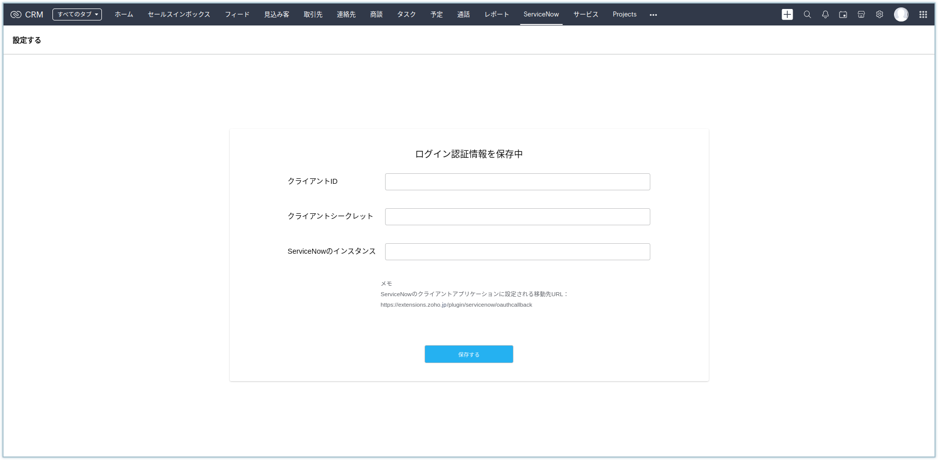The height and width of the screenshot is (460, 938).
Task: Select the レポート tab
Action: (x=496, y=14)
